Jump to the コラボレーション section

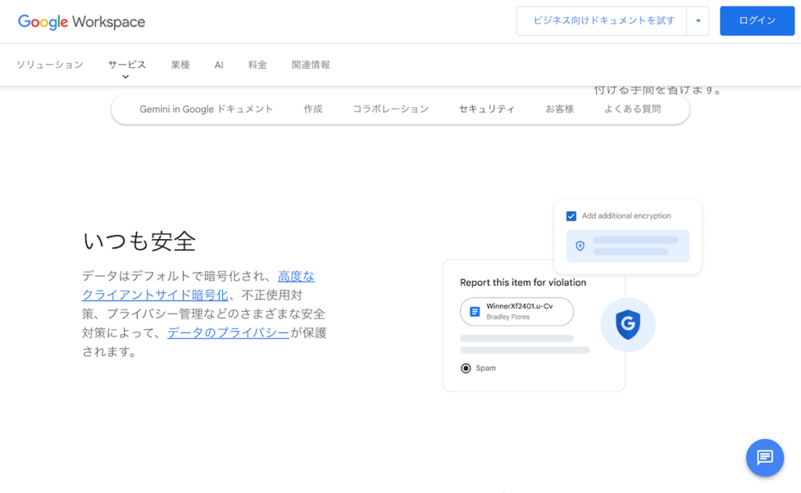click(391, 109)
